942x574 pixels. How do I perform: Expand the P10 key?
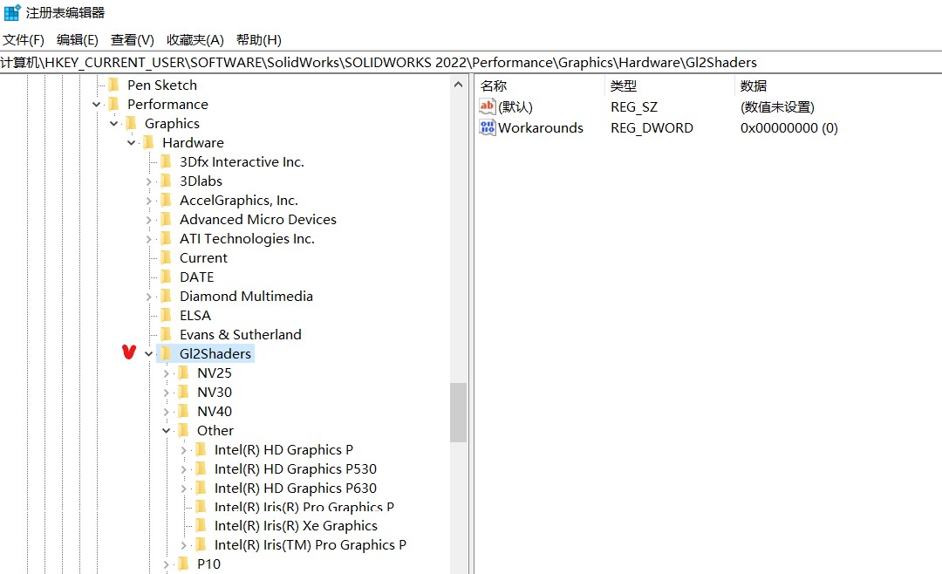(x=167, y=565)
